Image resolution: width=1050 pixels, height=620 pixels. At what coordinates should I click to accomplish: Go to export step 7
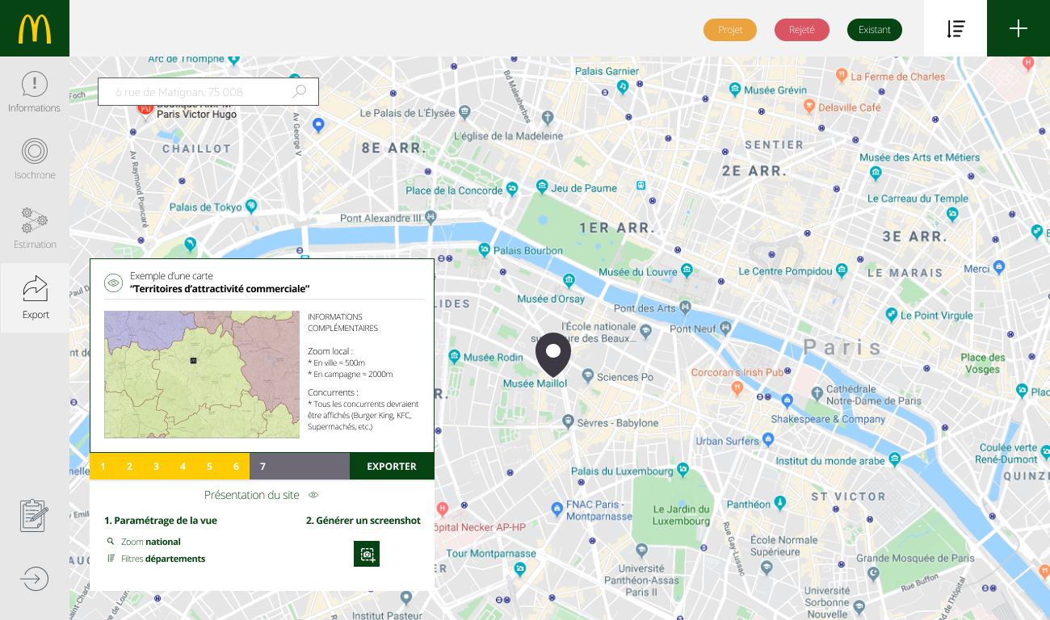[263, 467]
